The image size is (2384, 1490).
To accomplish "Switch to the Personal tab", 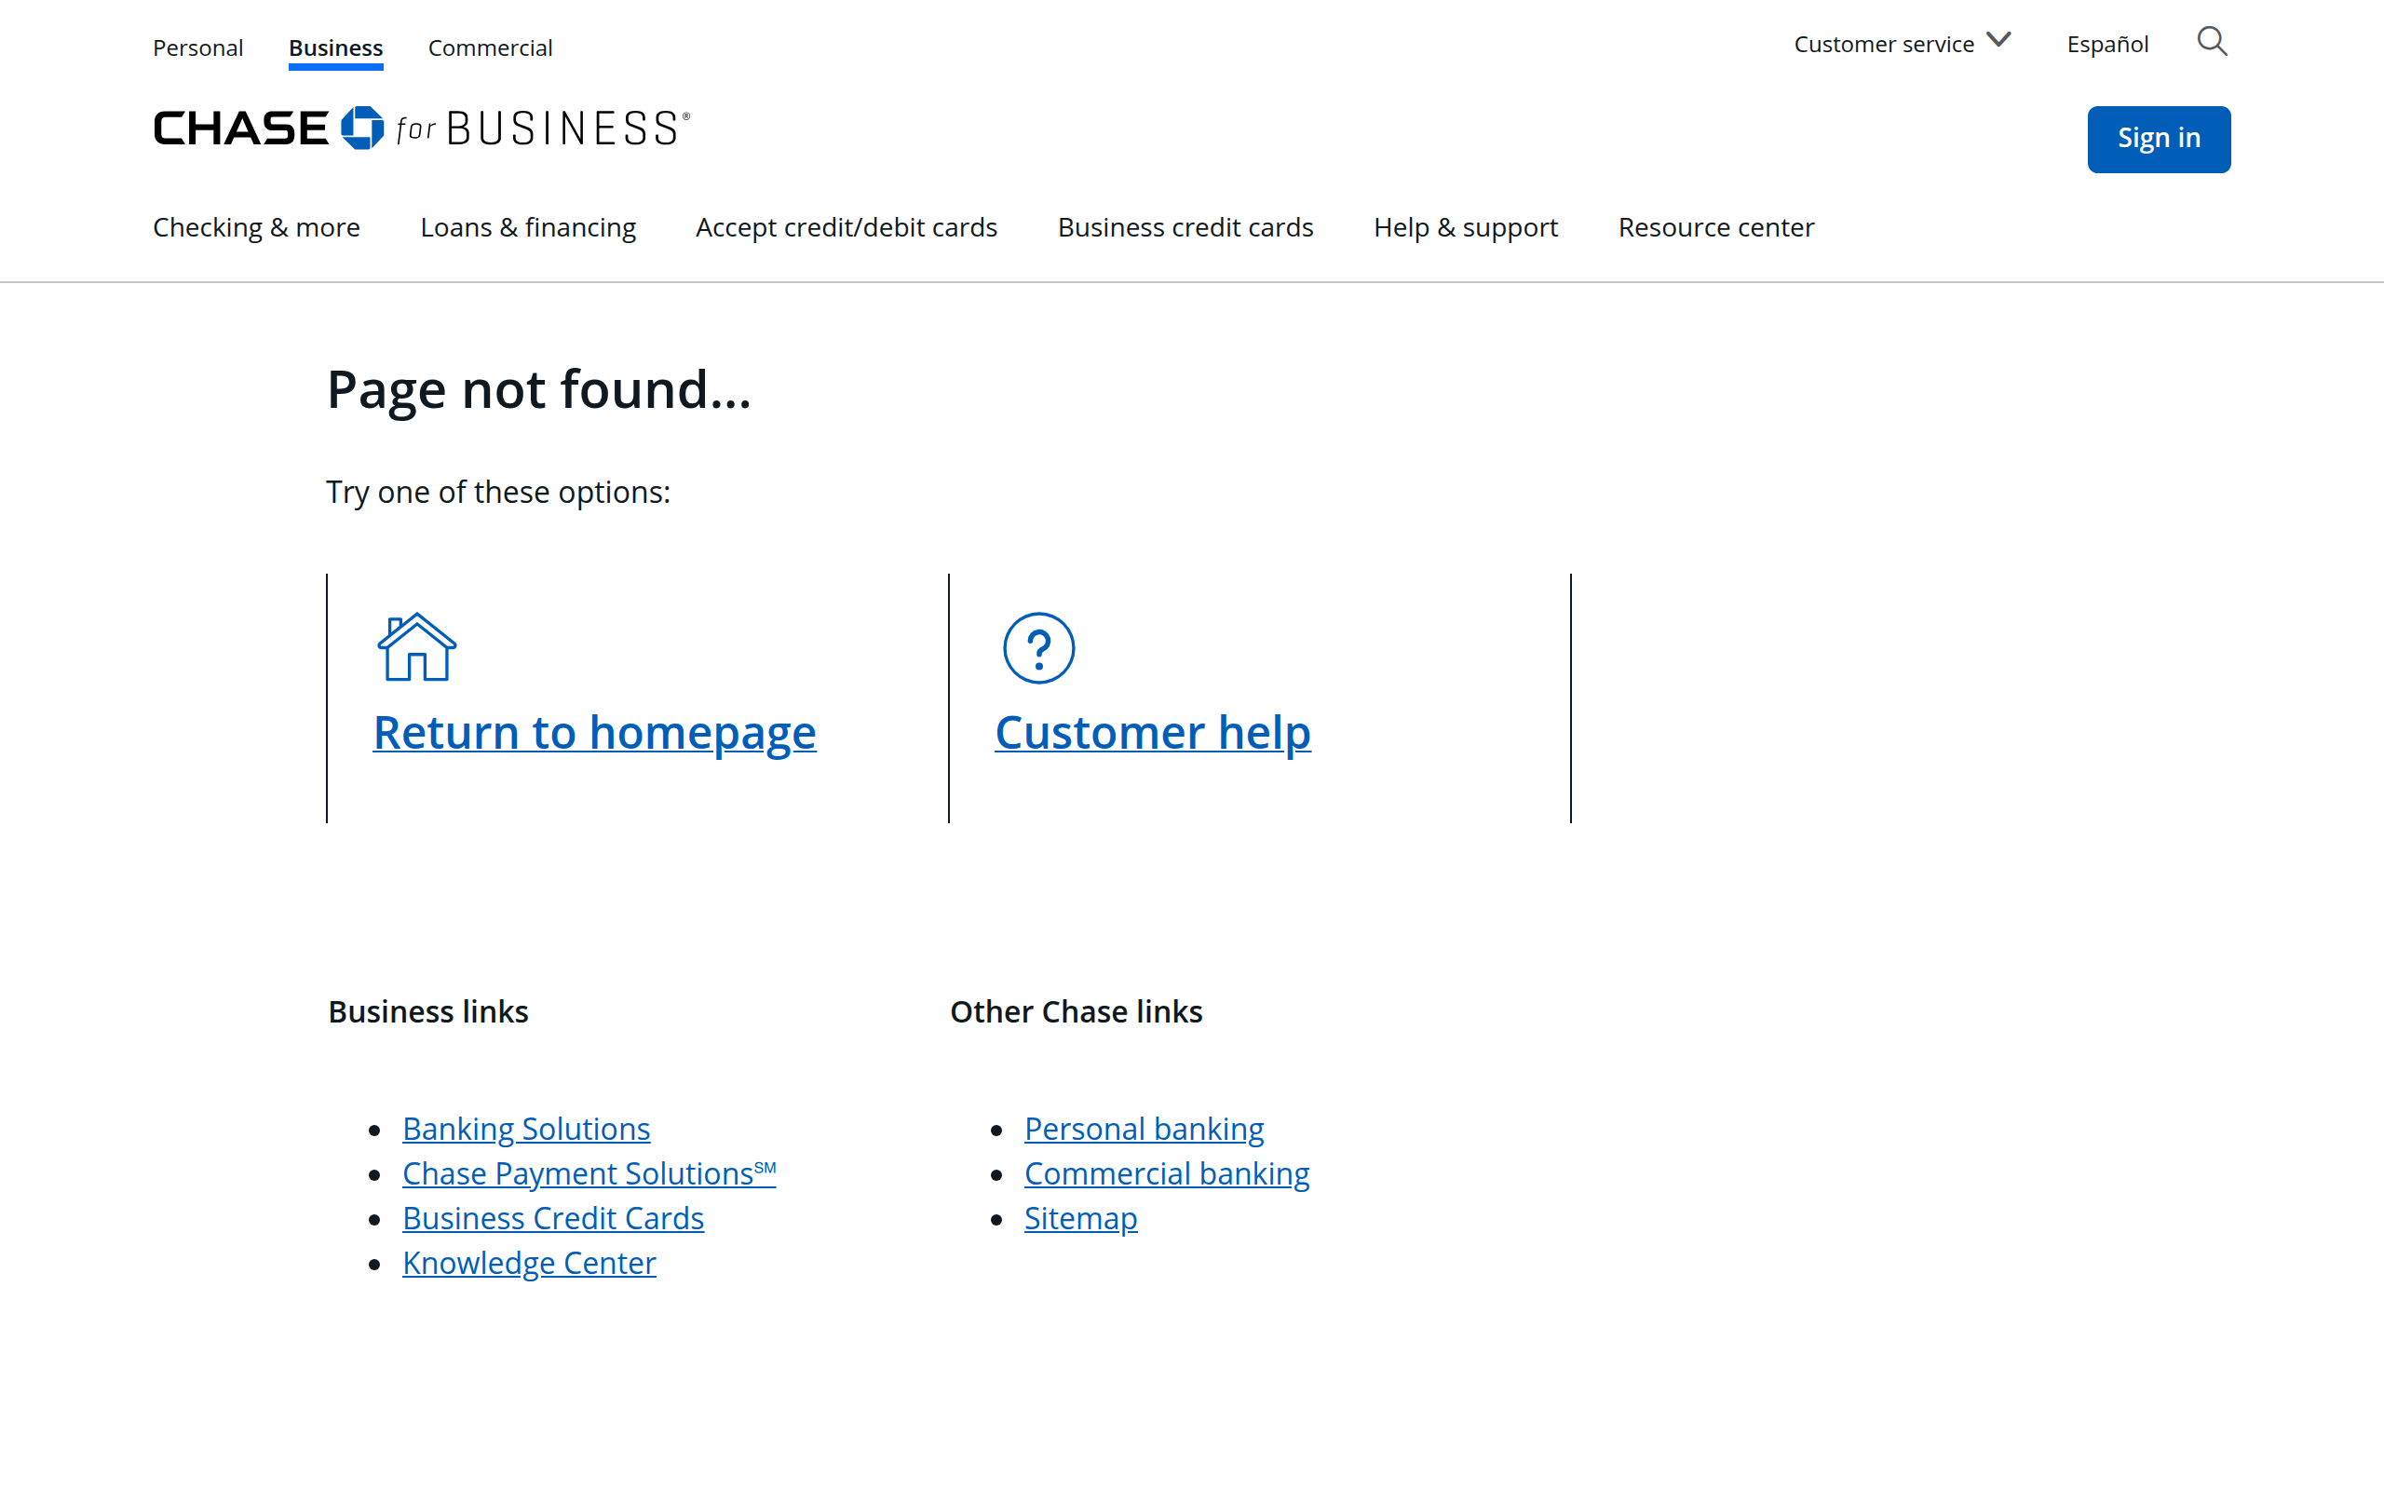I will [x=198, y=47].
